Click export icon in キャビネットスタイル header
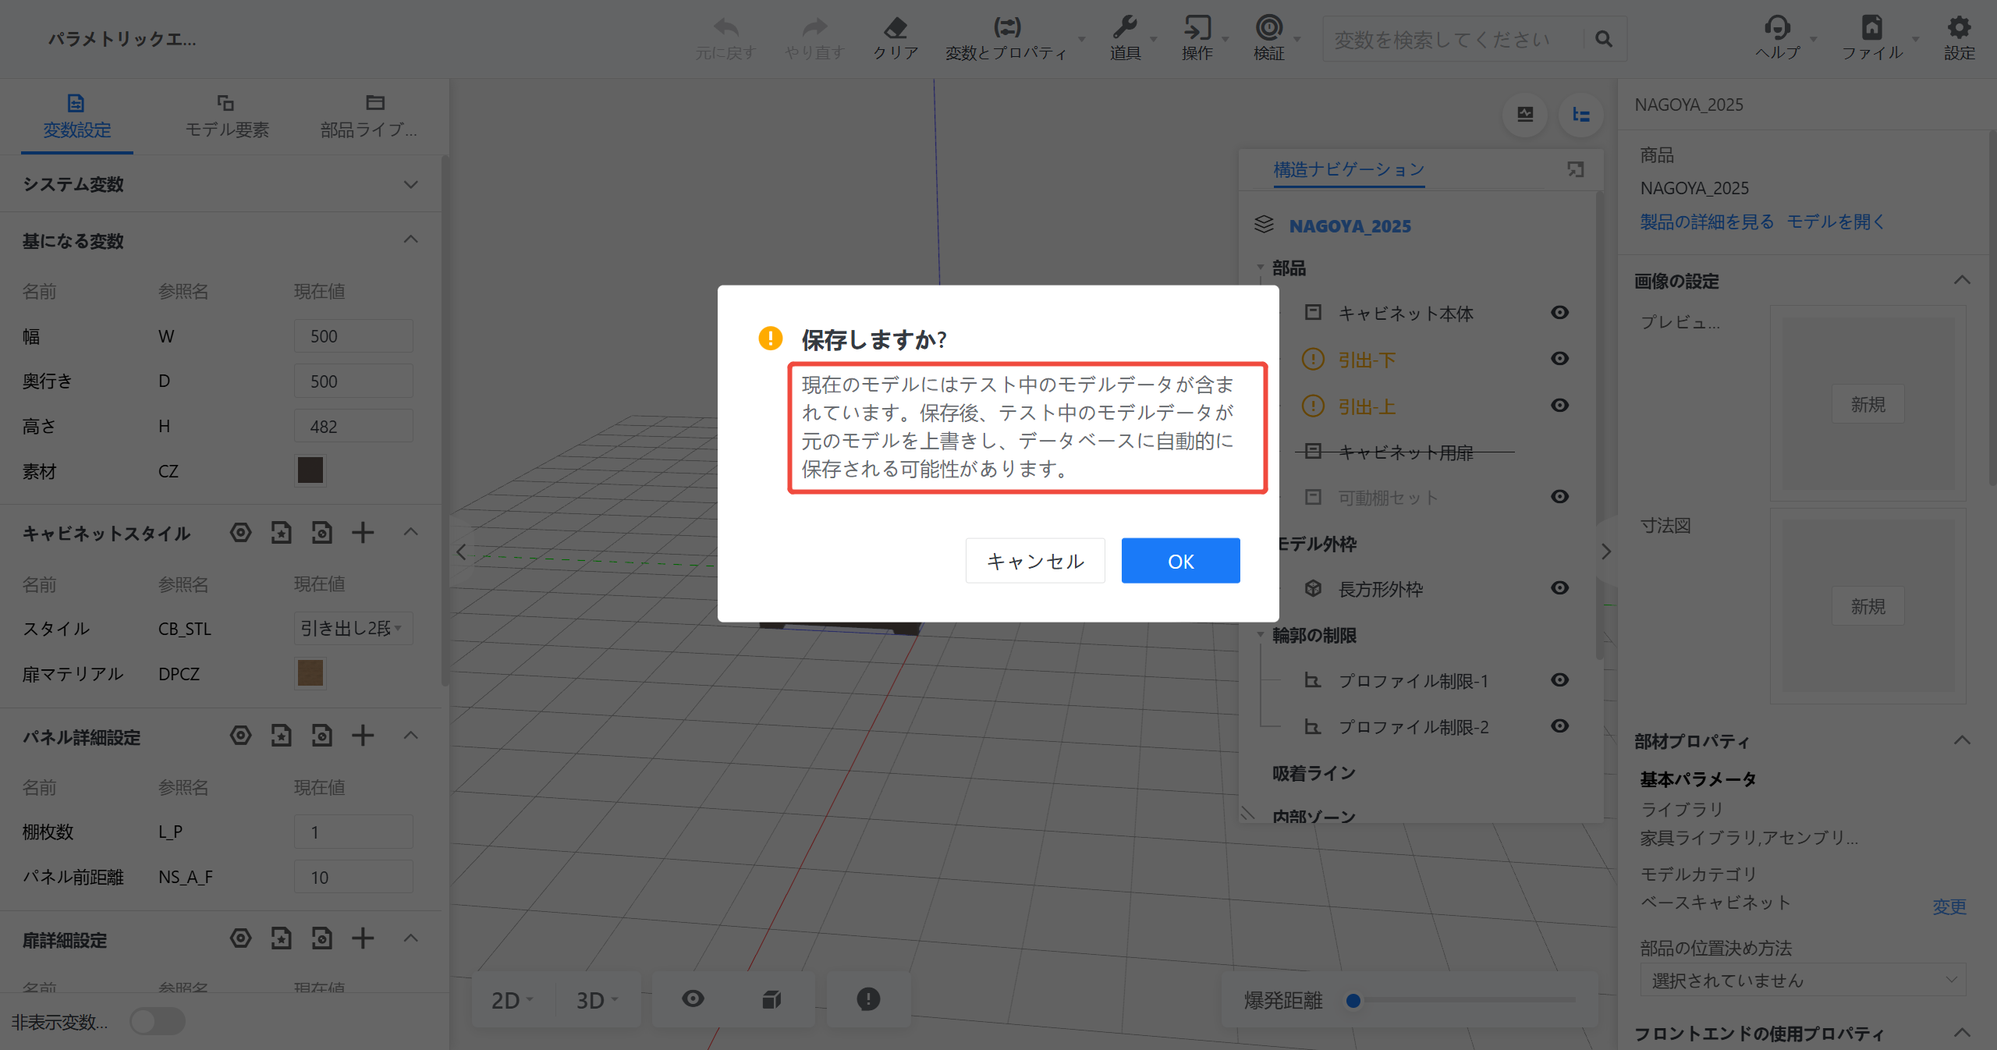 click(322, 533)
